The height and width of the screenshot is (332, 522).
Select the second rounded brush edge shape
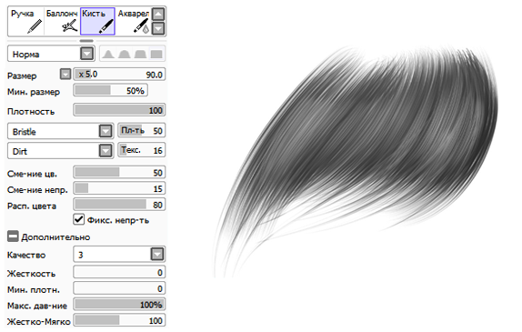coord(125,54)
